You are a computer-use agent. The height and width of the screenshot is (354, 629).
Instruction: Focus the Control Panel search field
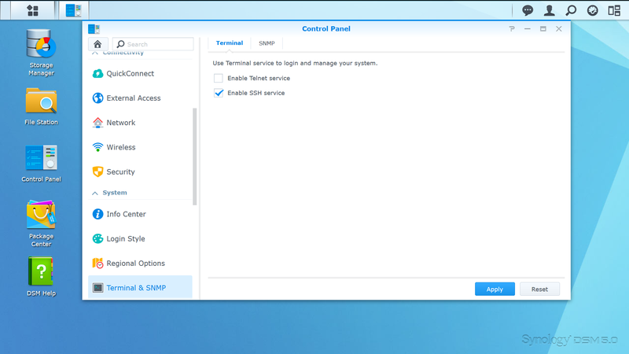tap(153, 44)
